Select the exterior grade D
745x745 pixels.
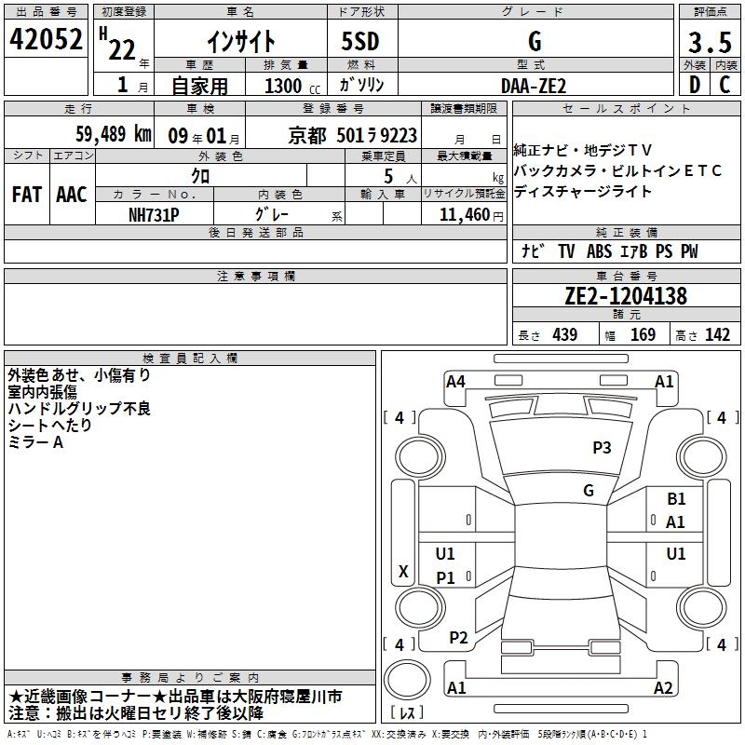695,85
